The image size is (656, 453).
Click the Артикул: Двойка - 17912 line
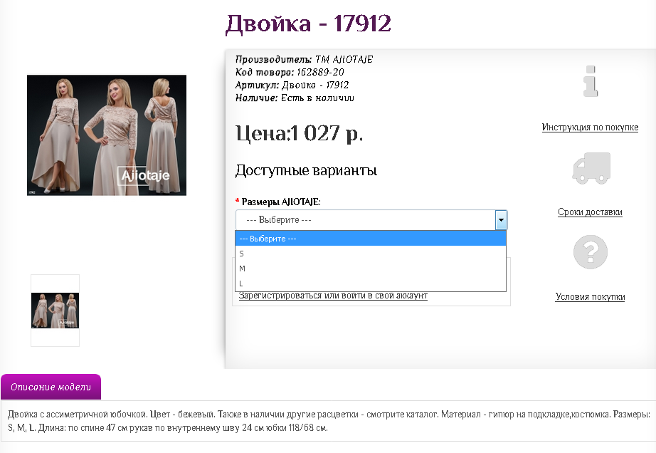pos(292,85)
